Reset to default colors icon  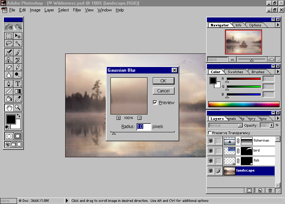[7, 127]
